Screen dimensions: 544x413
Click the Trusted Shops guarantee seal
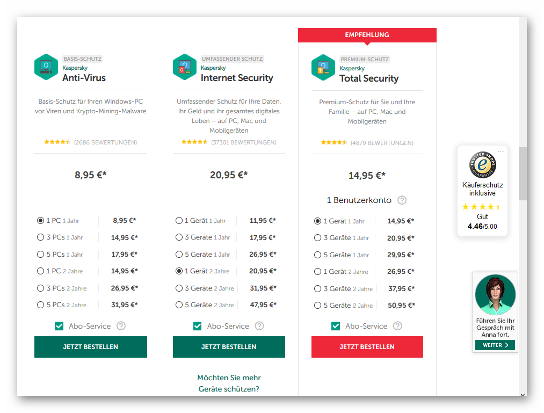[483, 165]
